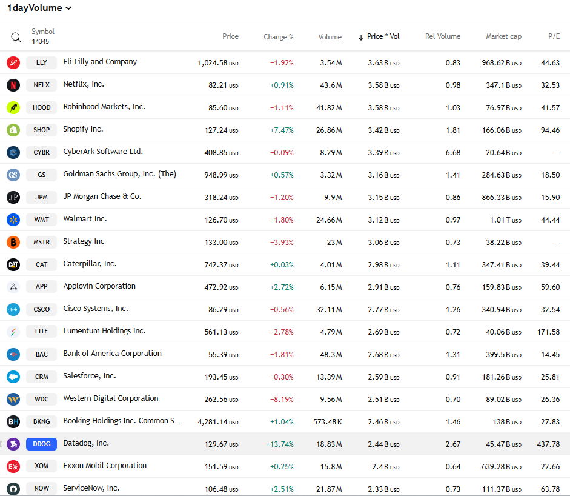Click the ServiceNow logo icon
The width and height of the screenshot is (570, 496).
coord(13,489)
